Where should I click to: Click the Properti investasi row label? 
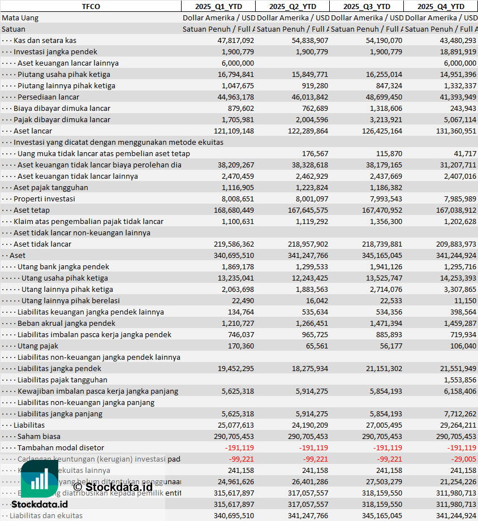[x=44, y=199]
